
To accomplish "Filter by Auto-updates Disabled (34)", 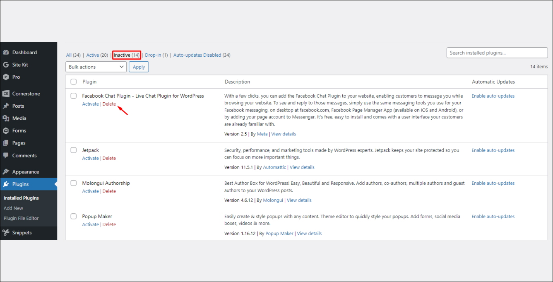I will coord(202,55).
